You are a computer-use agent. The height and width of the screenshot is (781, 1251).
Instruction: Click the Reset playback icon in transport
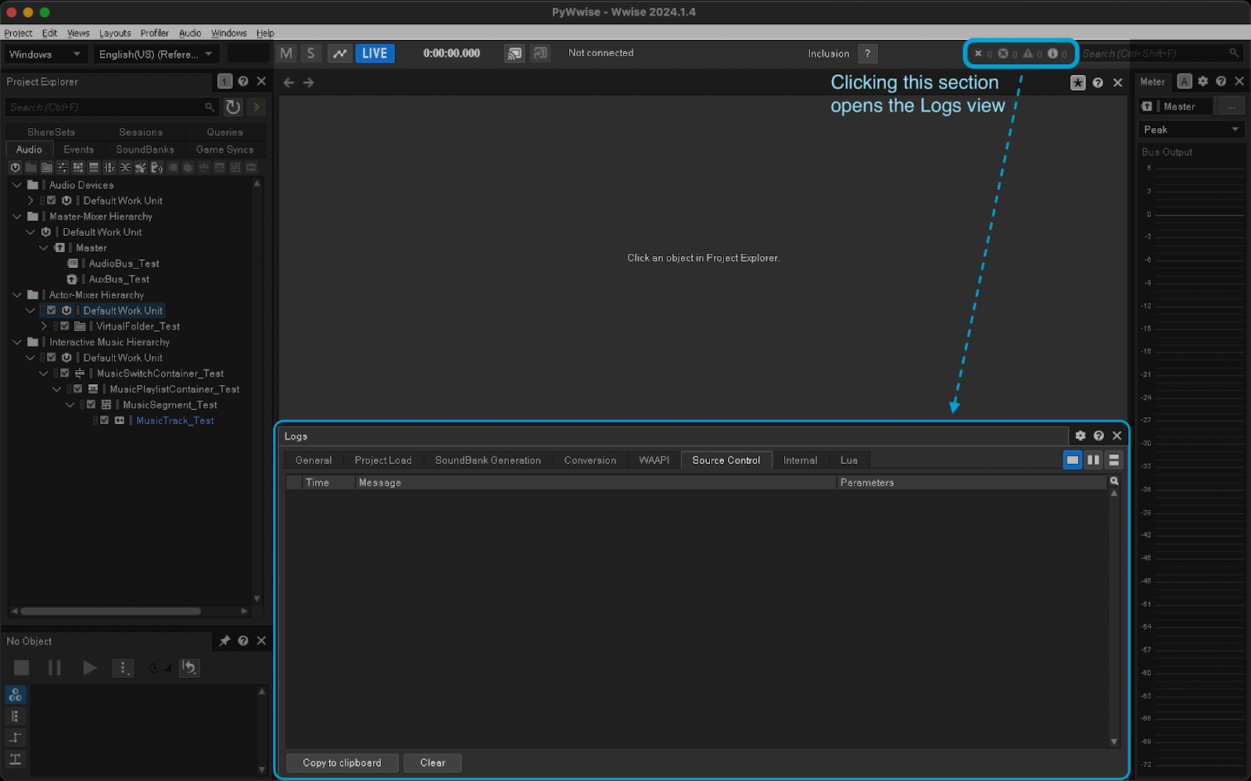tap(189, 668)
